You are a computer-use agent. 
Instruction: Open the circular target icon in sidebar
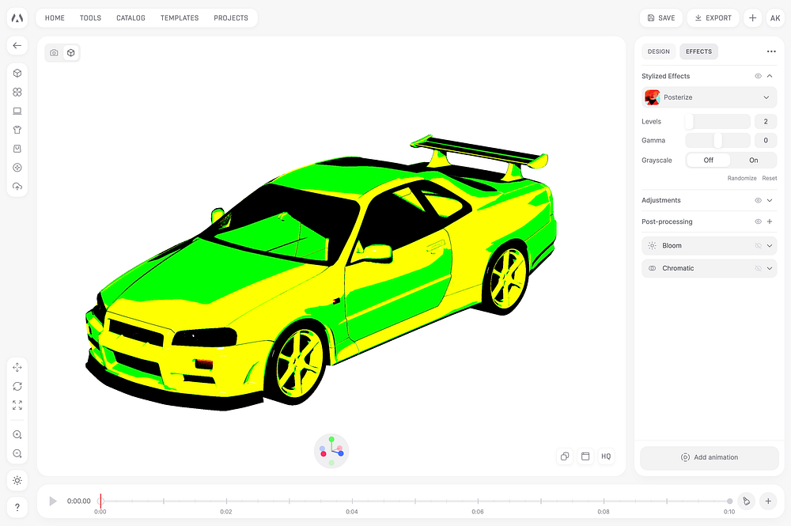[x=17, y=168]
